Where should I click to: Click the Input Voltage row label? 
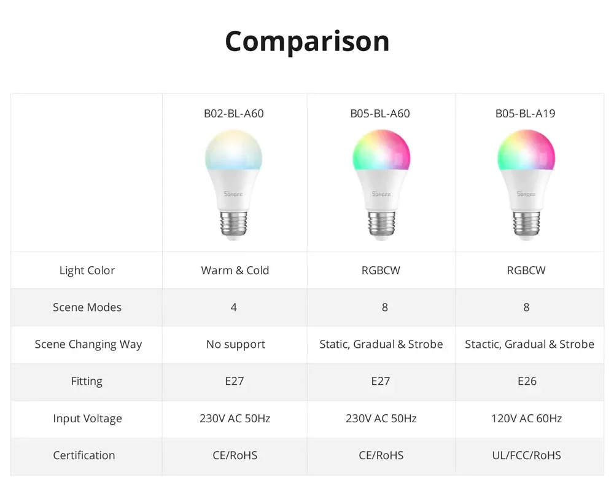click(x=87, y=419)
